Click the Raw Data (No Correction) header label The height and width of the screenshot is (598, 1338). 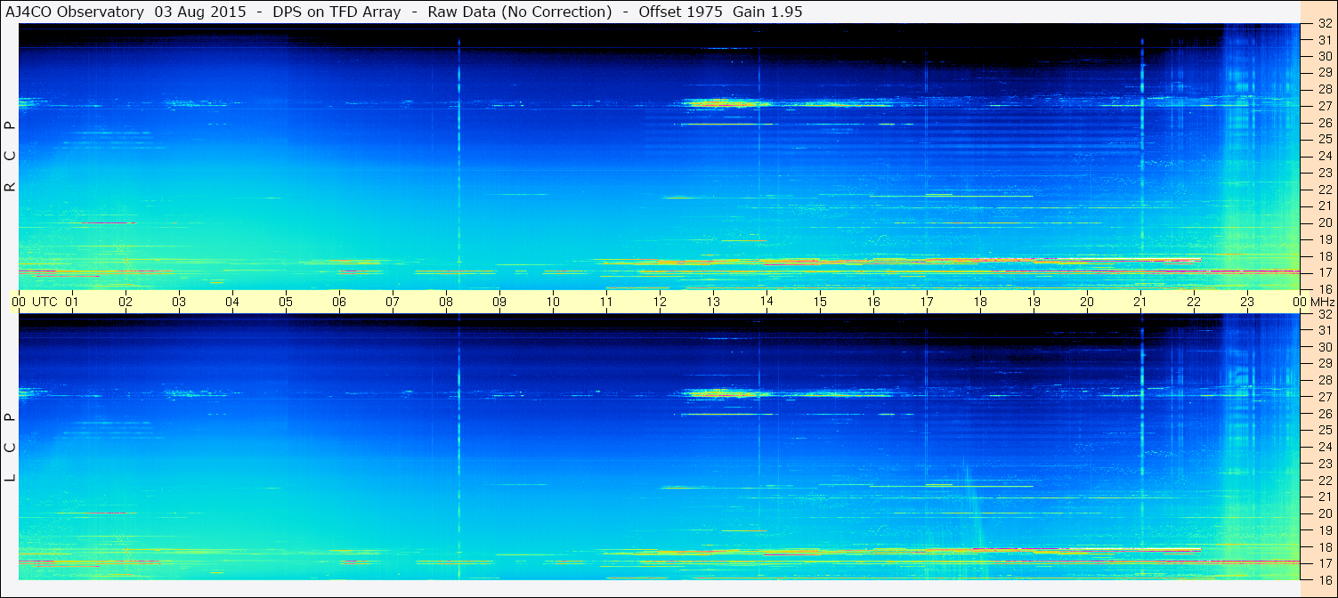click(520, 12)
